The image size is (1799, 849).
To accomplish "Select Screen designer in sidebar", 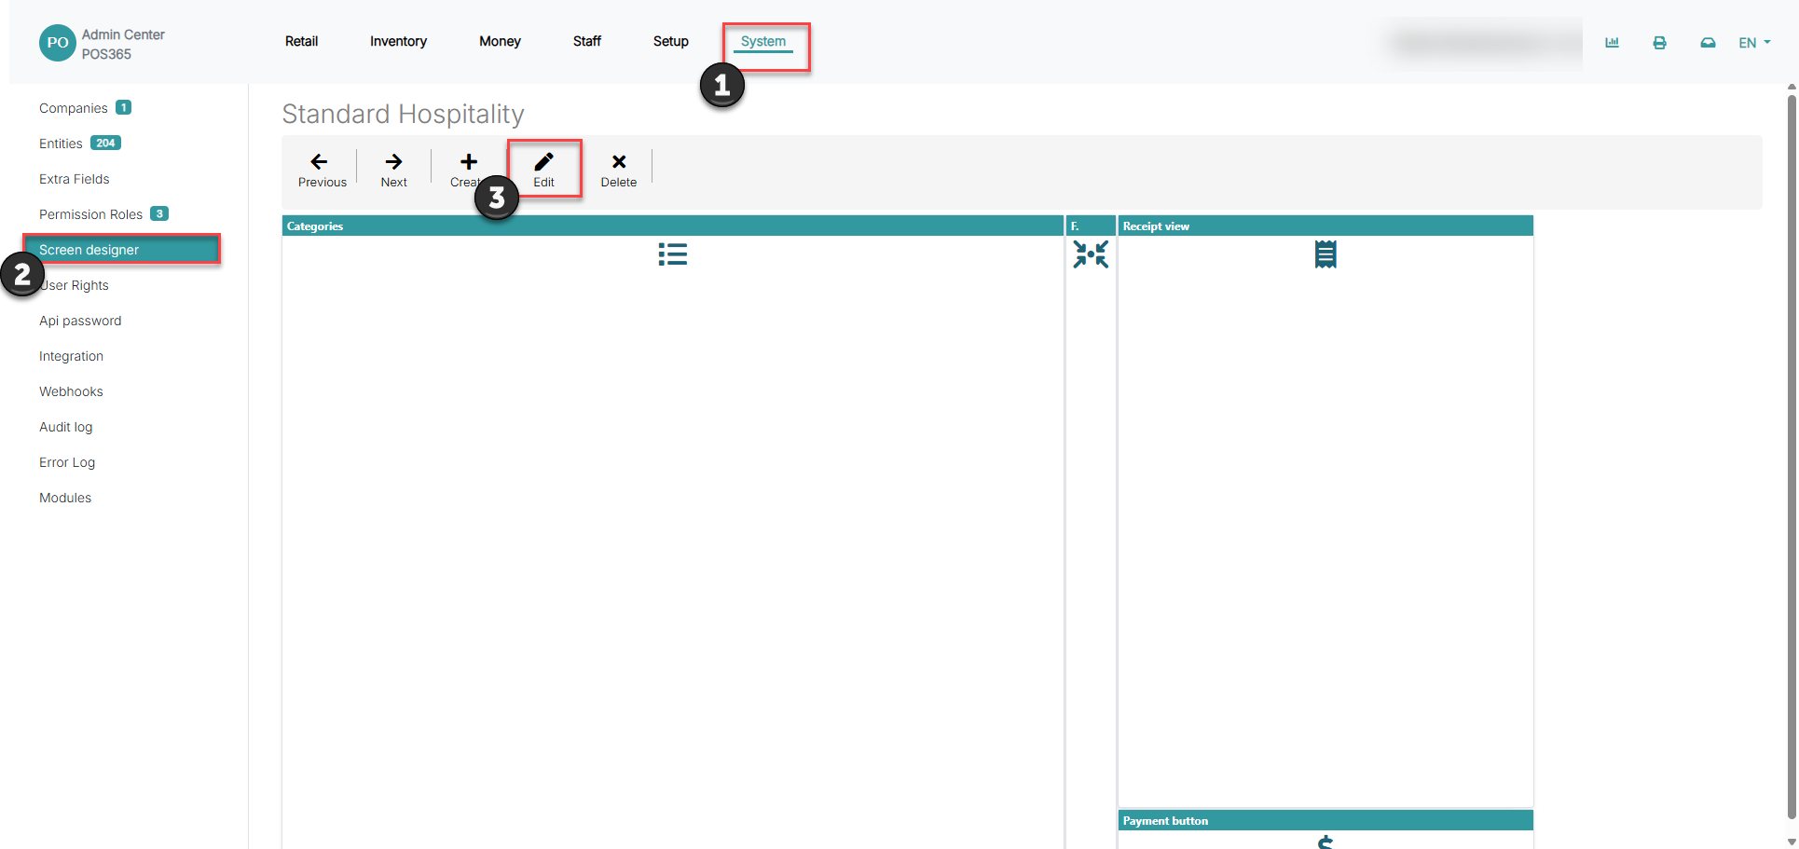I will [122, 250].
